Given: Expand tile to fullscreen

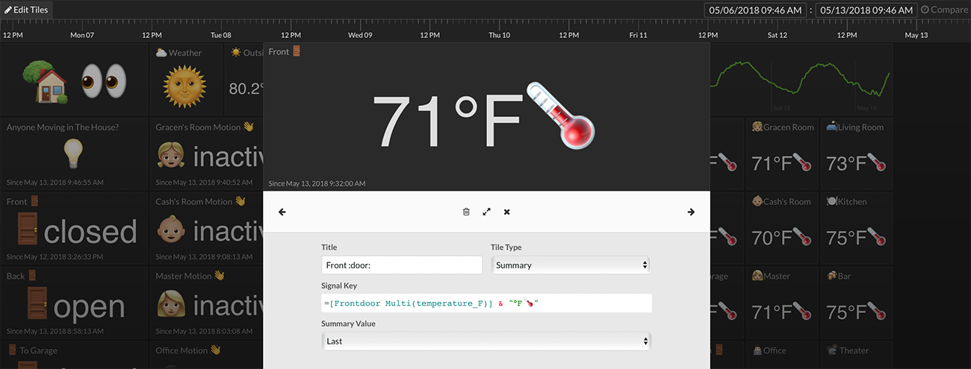Looking at the screenshot, I should coord(486,212).
